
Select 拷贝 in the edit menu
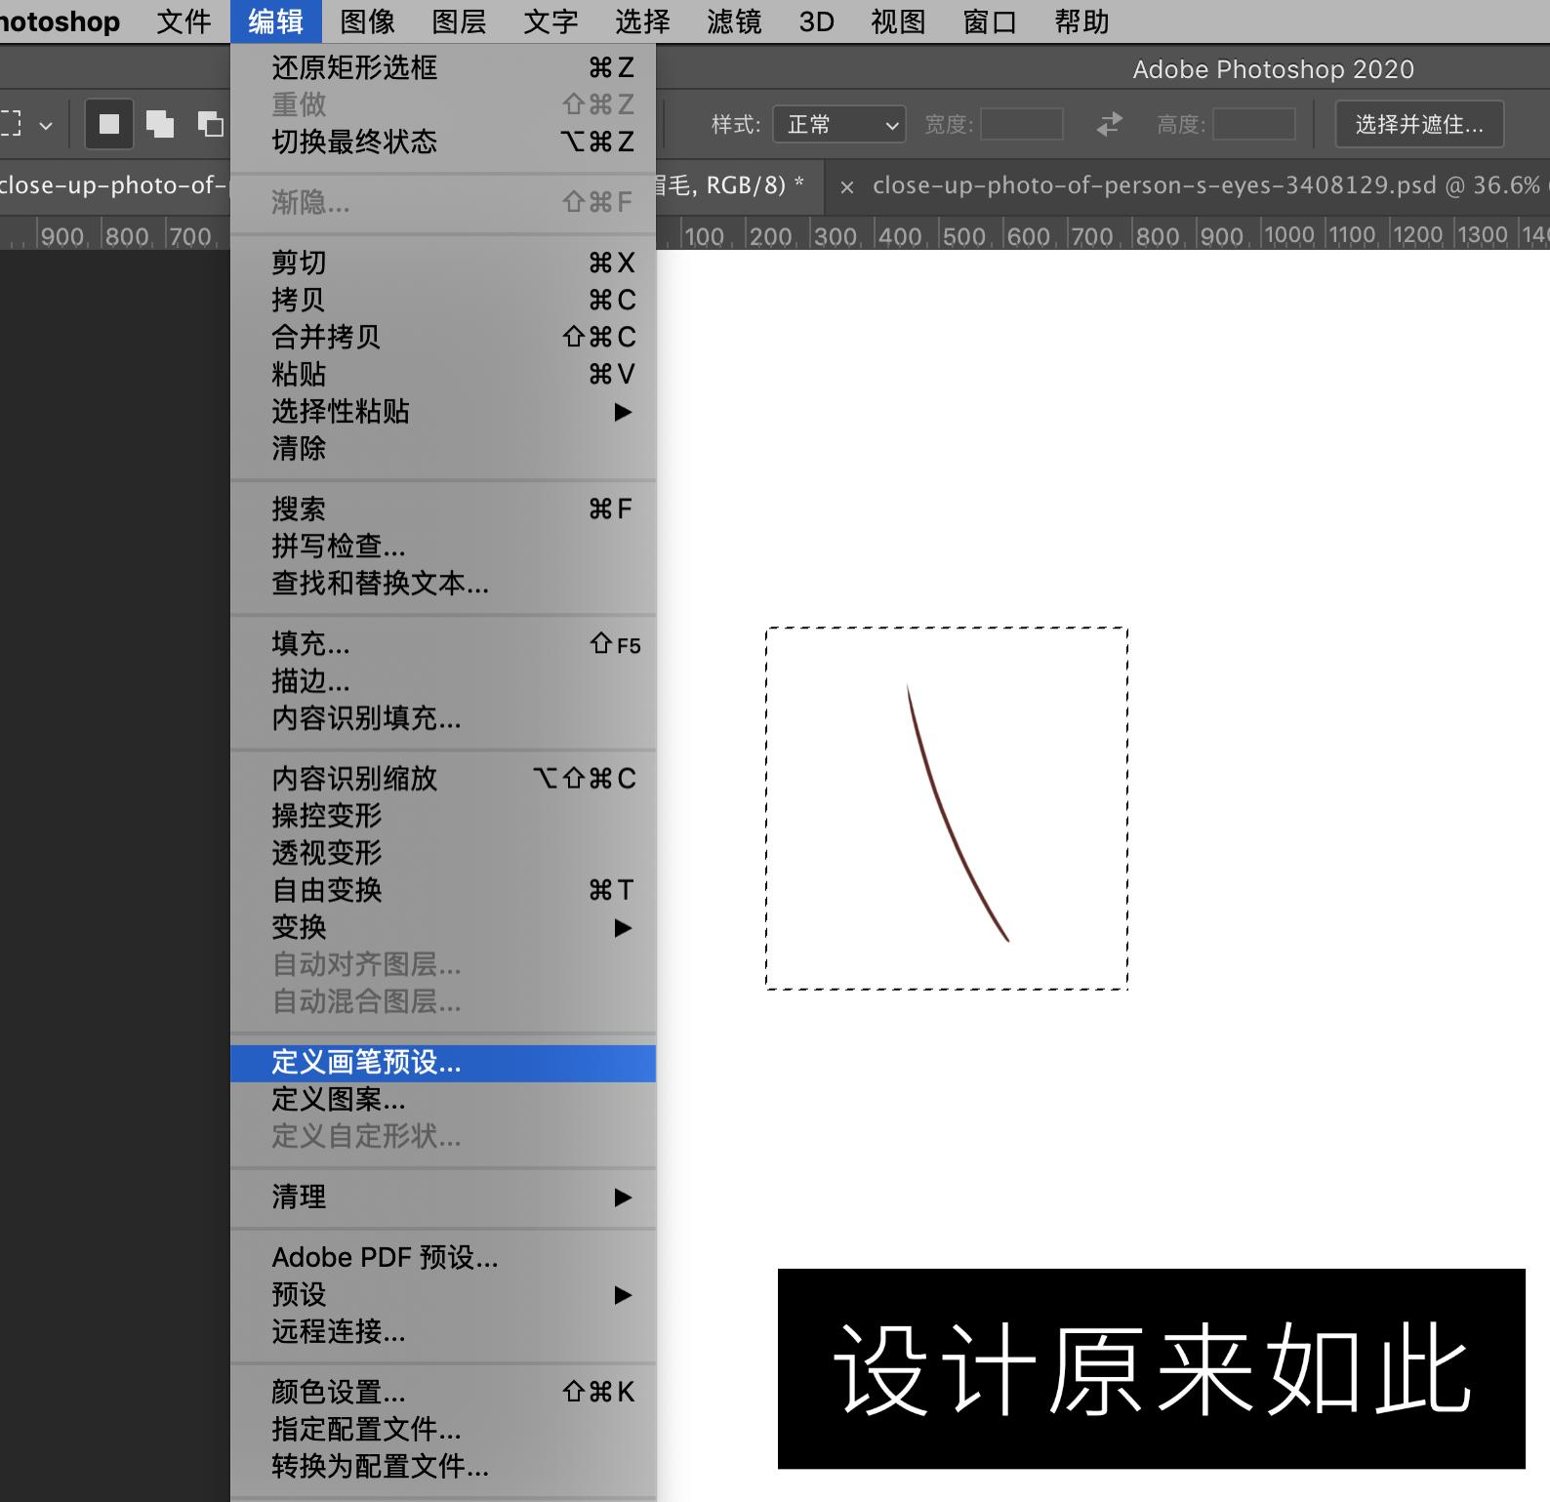(x=443, y=300)
